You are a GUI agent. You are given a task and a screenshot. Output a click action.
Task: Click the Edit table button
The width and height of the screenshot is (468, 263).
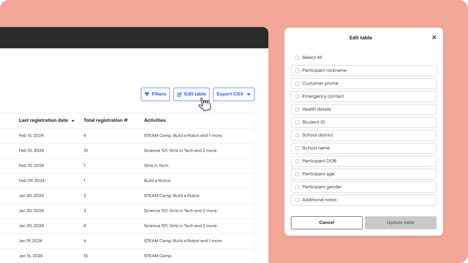(192, 94)
